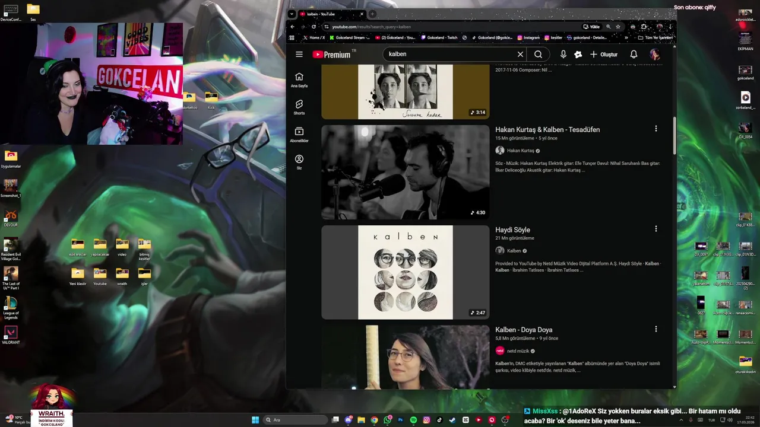Open the YouTube notifications bell
Viewport: 760px width, 427px height.
(x=634, y=55)
